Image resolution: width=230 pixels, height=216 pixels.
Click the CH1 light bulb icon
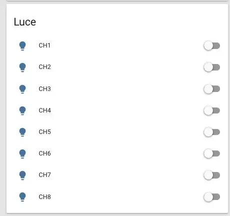pos(22,45)
